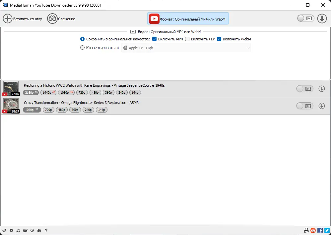The image size is (331, 235).
Task: Open the Twitter icon link
Action: click(327, 230)
